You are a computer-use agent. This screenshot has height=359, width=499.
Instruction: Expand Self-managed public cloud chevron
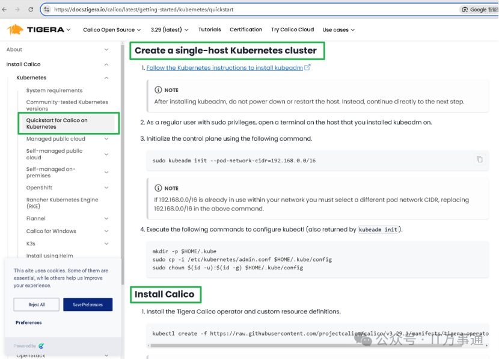click(x=106, y=154)
